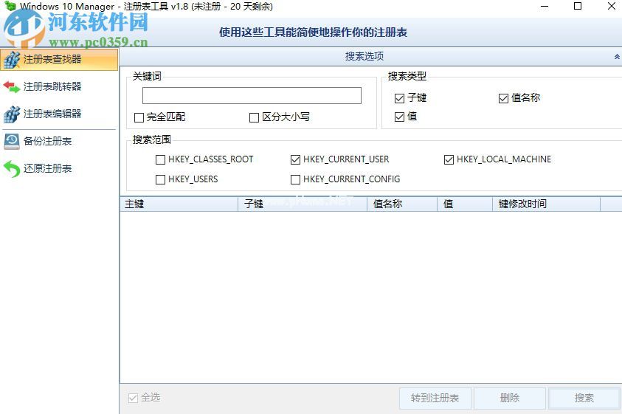Click the 值 column header

click(x=465, y=204)
